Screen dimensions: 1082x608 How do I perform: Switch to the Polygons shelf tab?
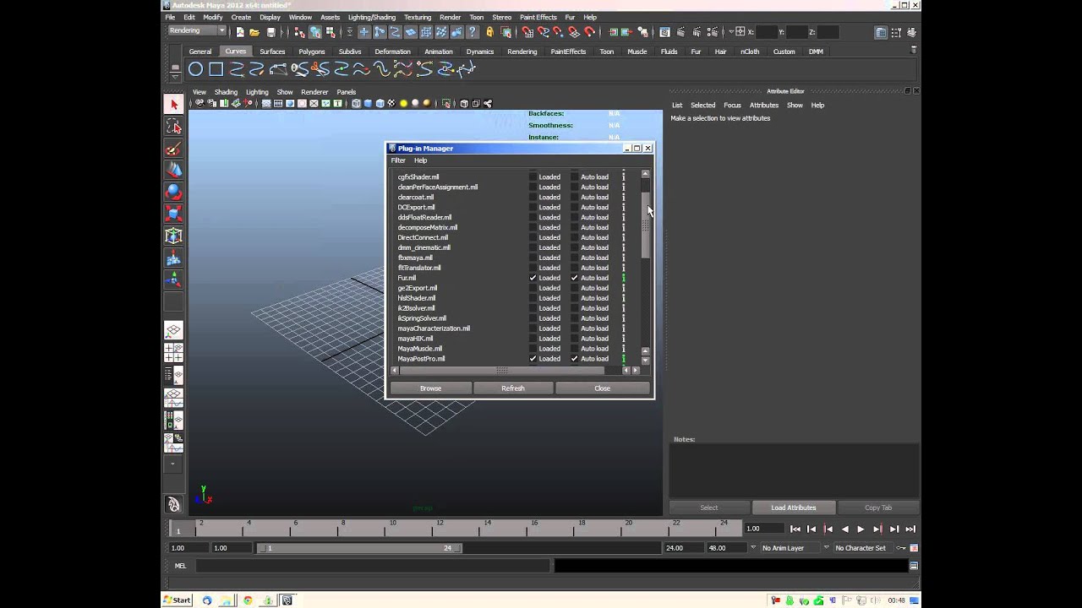point(312,52)
